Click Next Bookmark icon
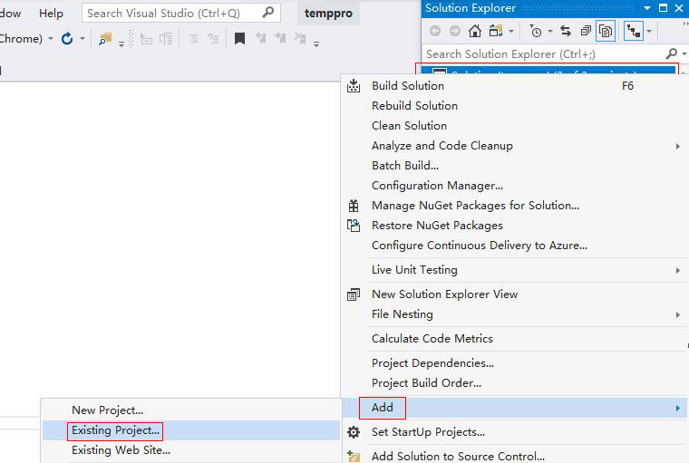This screenshot has height=463, width=689. 280,39
